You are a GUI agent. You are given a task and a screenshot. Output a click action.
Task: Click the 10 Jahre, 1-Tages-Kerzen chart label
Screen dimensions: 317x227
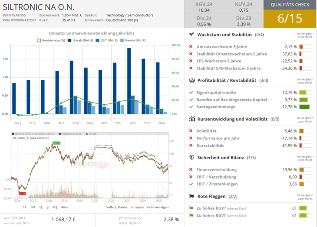(x=31, y=138)
